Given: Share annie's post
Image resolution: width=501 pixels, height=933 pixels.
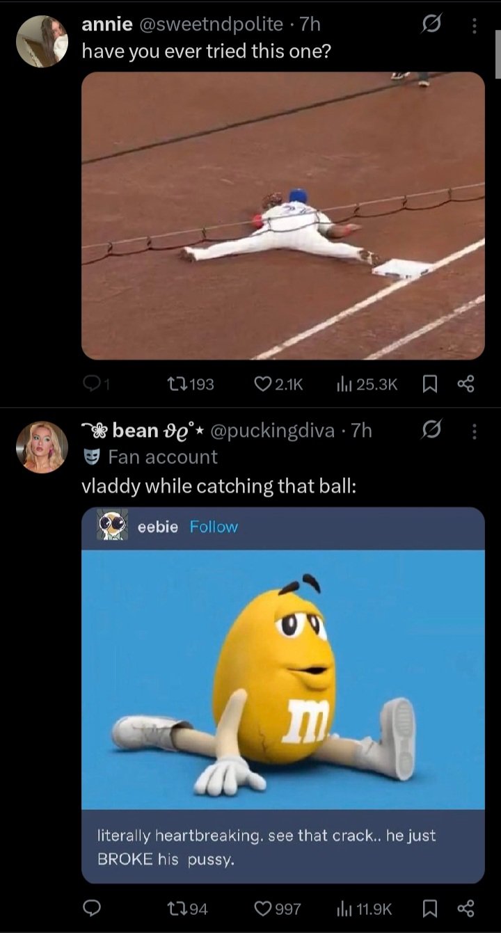Looking at the screenshot, I should coord(466,384).
